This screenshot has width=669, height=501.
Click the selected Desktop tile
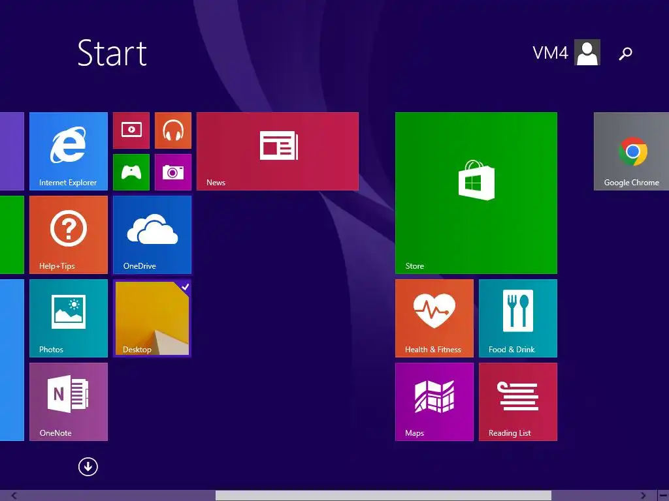[152, 318]
